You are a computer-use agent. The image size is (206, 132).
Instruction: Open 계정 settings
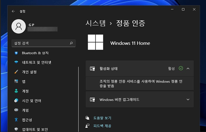click(x=25, y=91)
